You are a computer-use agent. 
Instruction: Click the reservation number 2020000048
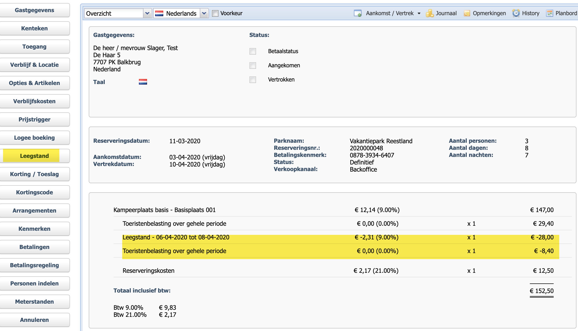[x=366, y=148]
